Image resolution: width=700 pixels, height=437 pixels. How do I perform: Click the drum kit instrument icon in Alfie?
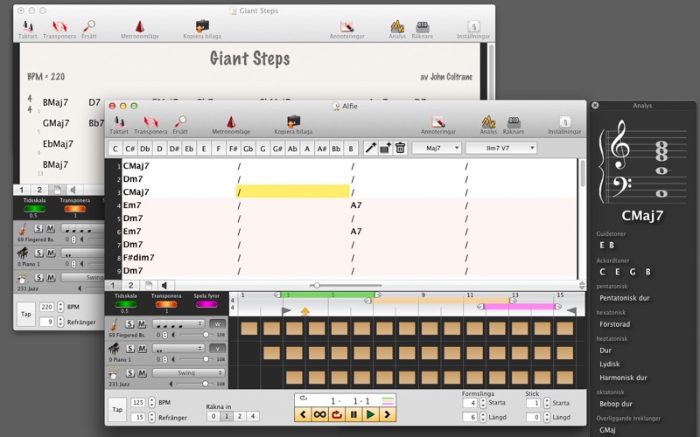coord(115,373)
